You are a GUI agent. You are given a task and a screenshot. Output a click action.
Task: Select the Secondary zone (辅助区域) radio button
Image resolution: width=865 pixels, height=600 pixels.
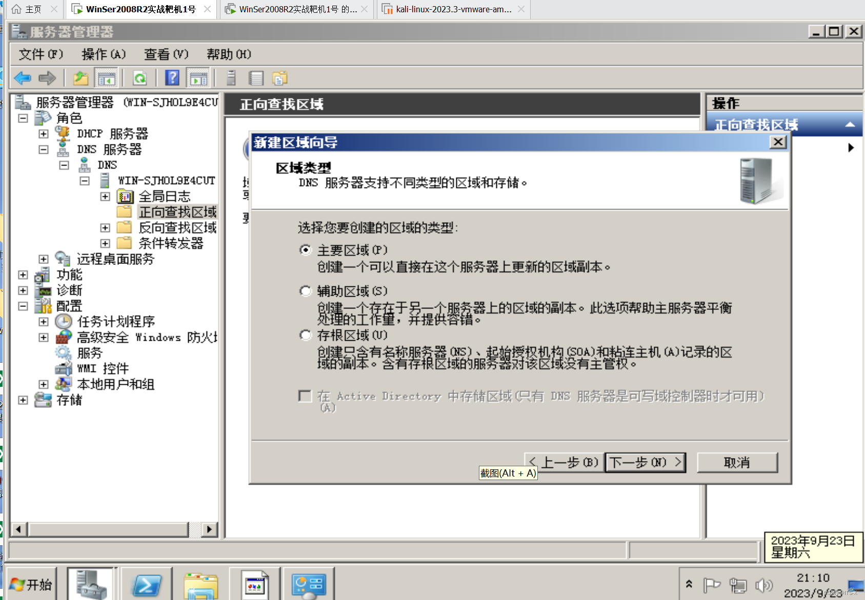tap(306, 291)
